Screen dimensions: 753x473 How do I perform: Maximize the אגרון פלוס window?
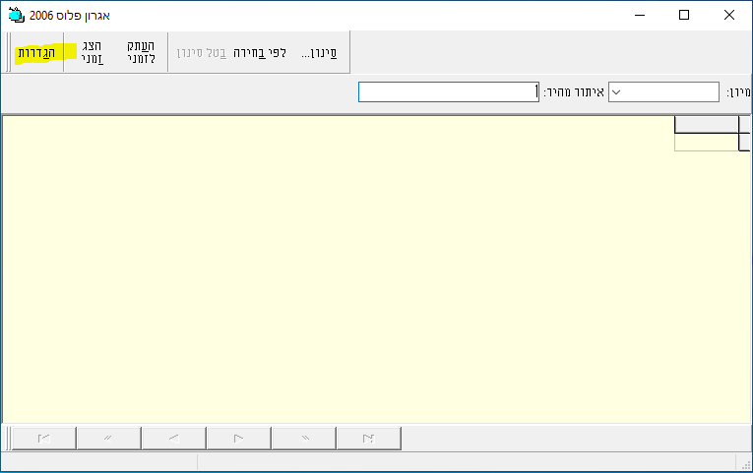pos(684,15)
